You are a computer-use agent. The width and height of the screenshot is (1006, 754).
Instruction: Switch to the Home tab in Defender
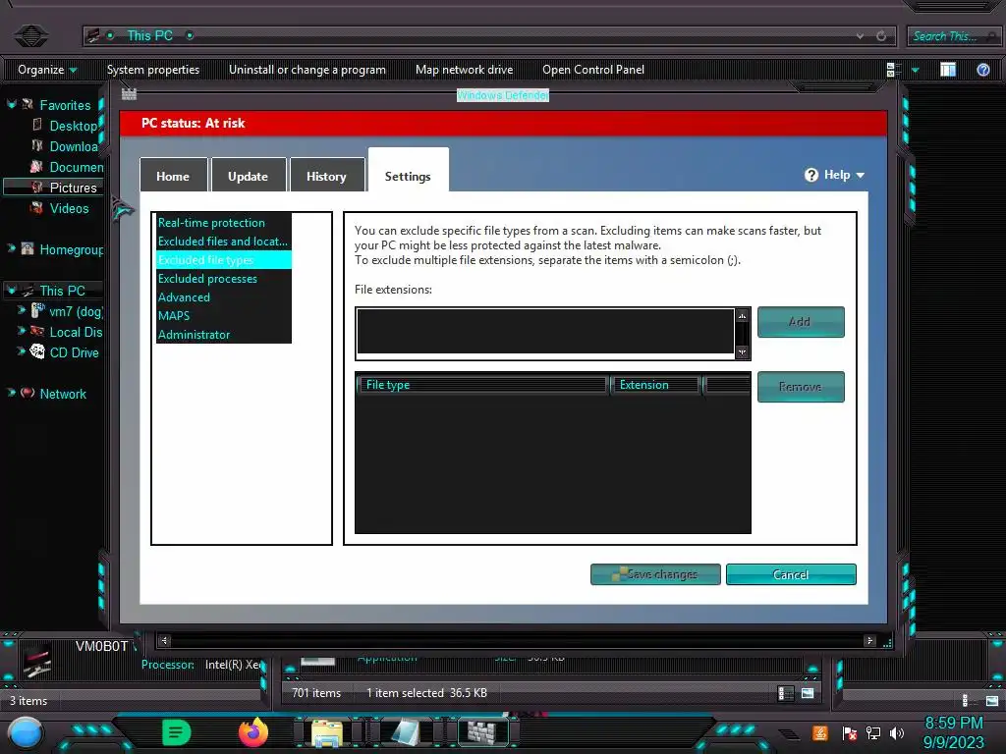173,175
